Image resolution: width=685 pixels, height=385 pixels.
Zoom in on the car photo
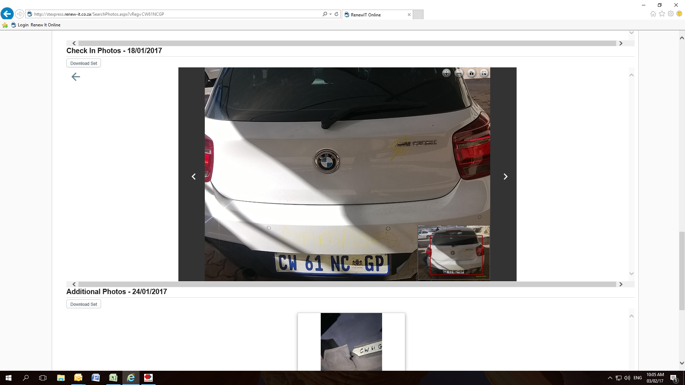click(x=446, y=73)
